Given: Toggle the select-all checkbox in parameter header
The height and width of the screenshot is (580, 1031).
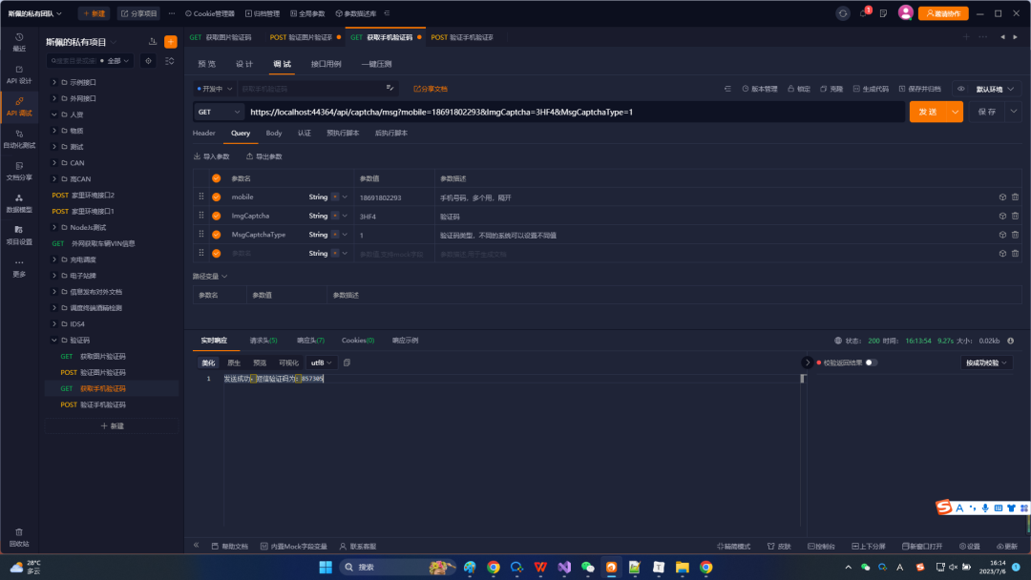Looking at the screenshot, I should point(217,178).
